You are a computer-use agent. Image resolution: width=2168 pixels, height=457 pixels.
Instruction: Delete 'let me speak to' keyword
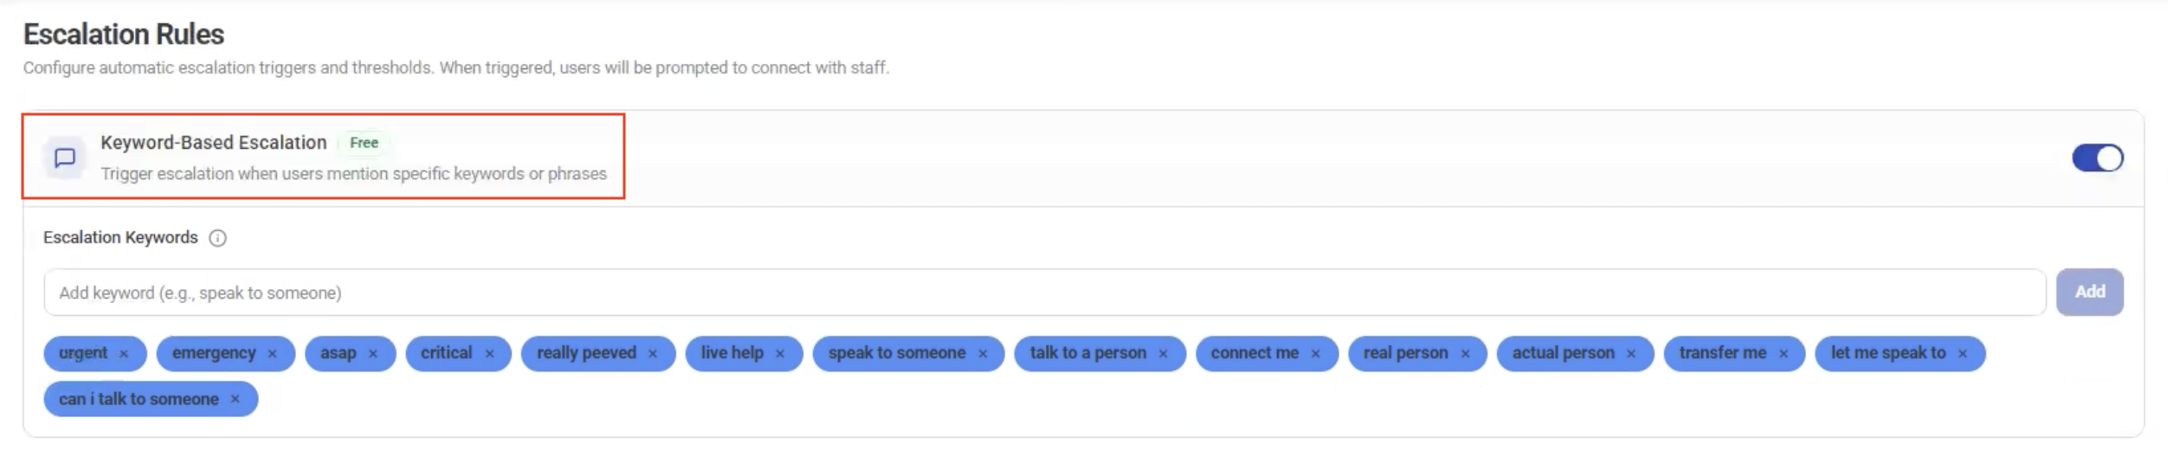tap(1963, 354)
